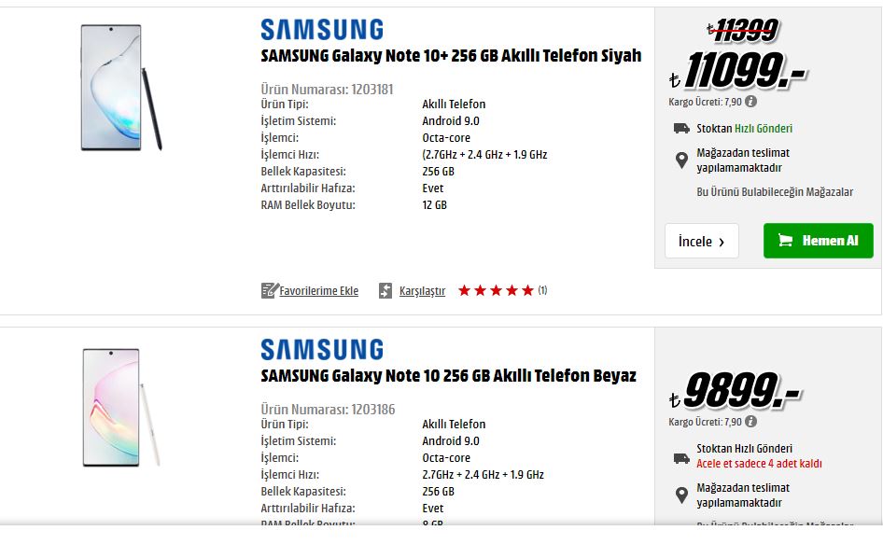Click the Favorilerime Ekle icon

(269, 290)
